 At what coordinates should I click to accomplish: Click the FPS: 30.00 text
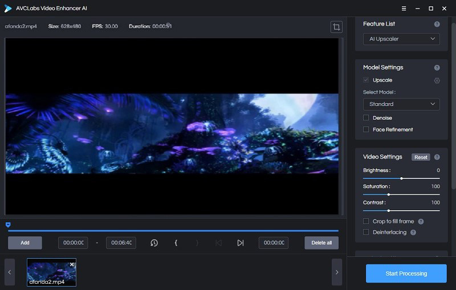[105, 26]
